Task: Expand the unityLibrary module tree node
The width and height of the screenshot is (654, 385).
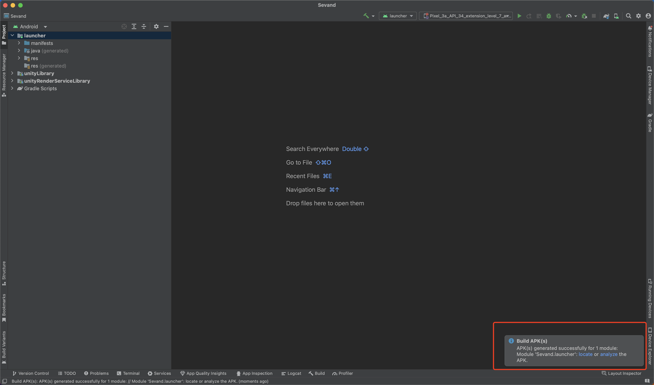Action: (x=13, y=73)
